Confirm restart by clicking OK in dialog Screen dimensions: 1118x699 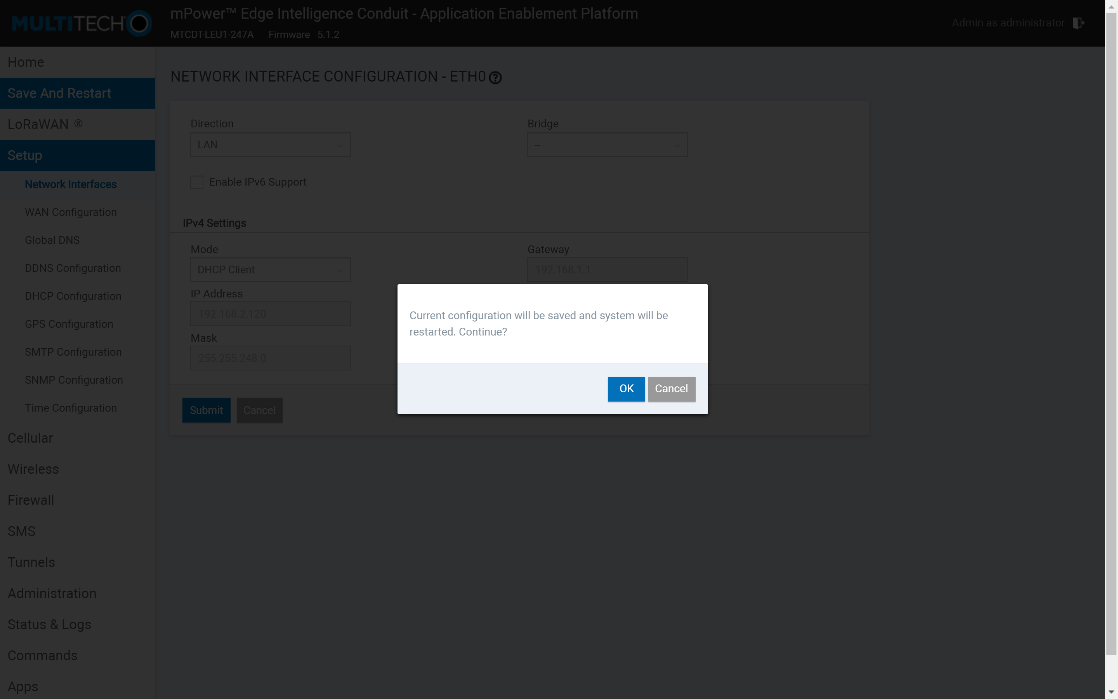pos(626,389)
